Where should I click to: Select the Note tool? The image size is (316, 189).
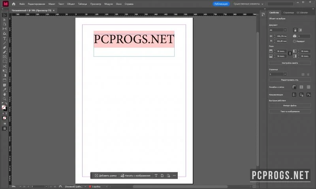[4, 85]
